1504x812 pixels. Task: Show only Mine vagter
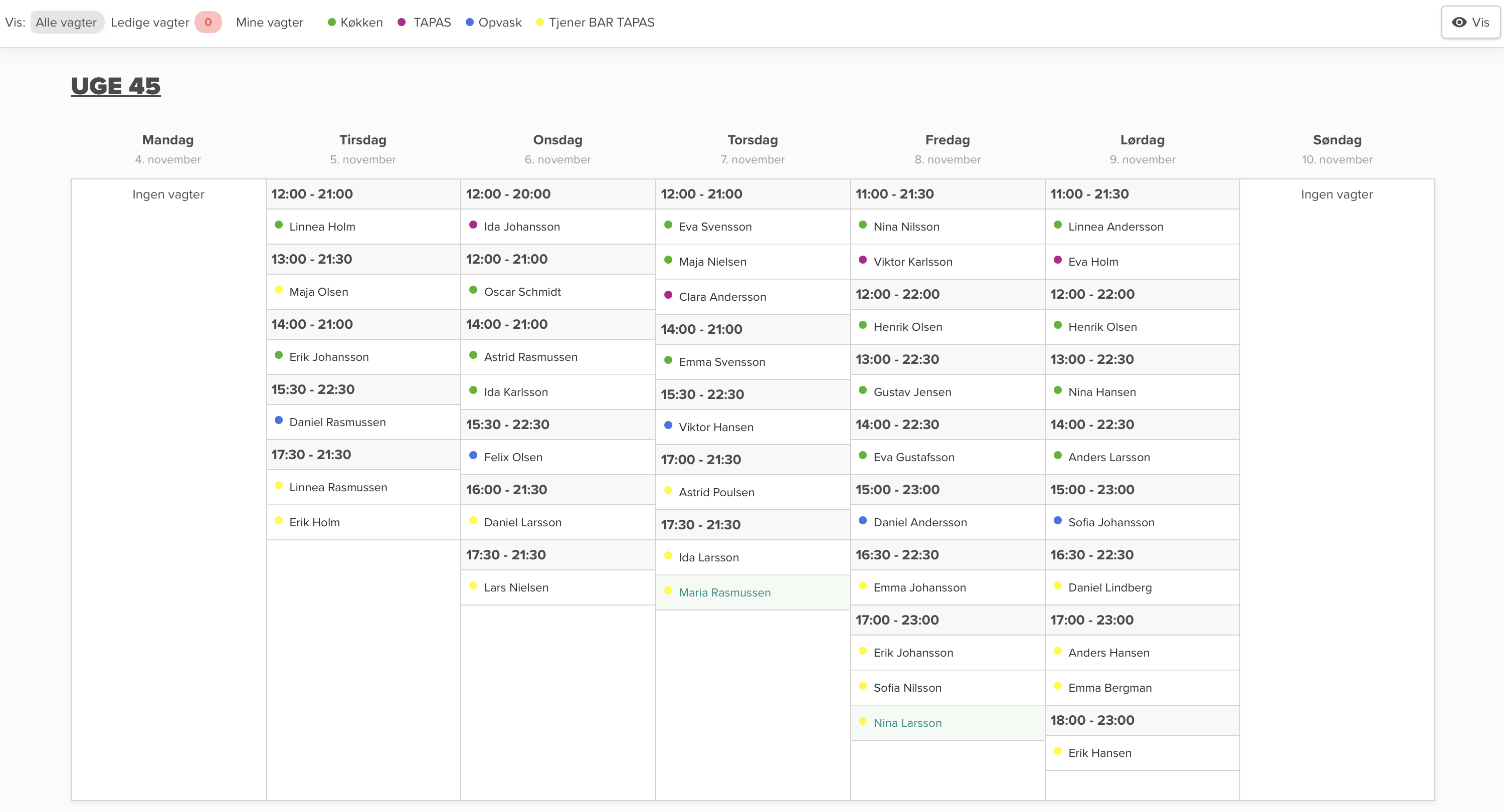[270, 22]
